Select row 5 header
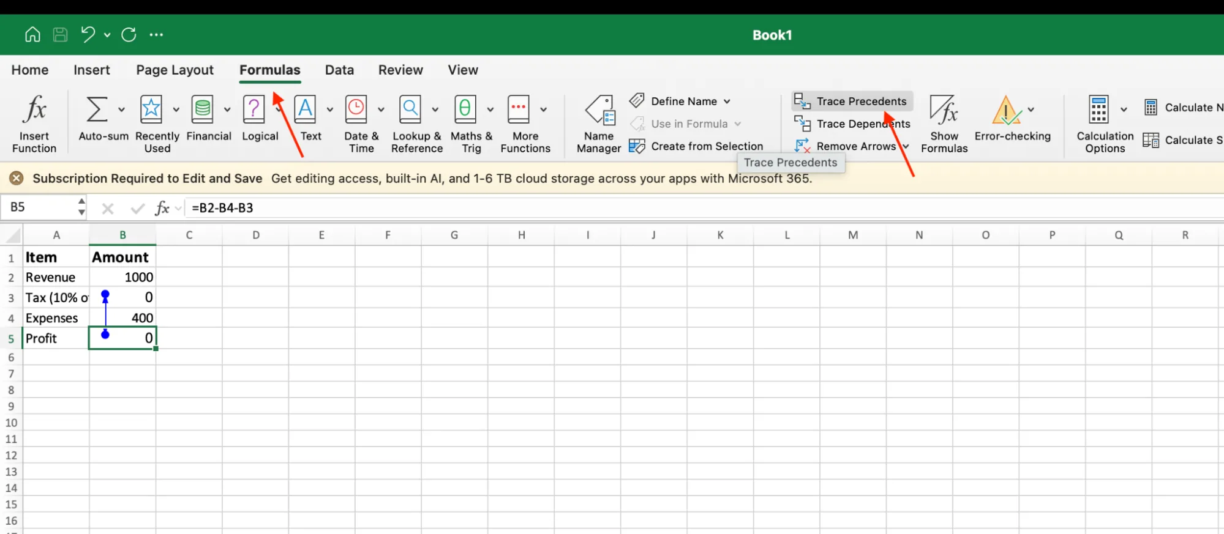1224x534 pixels. click(x=11, y=338)
